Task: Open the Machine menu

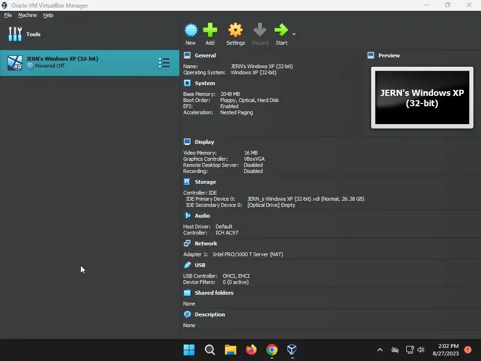Action: pyautogui.click(x=27, y=15)
